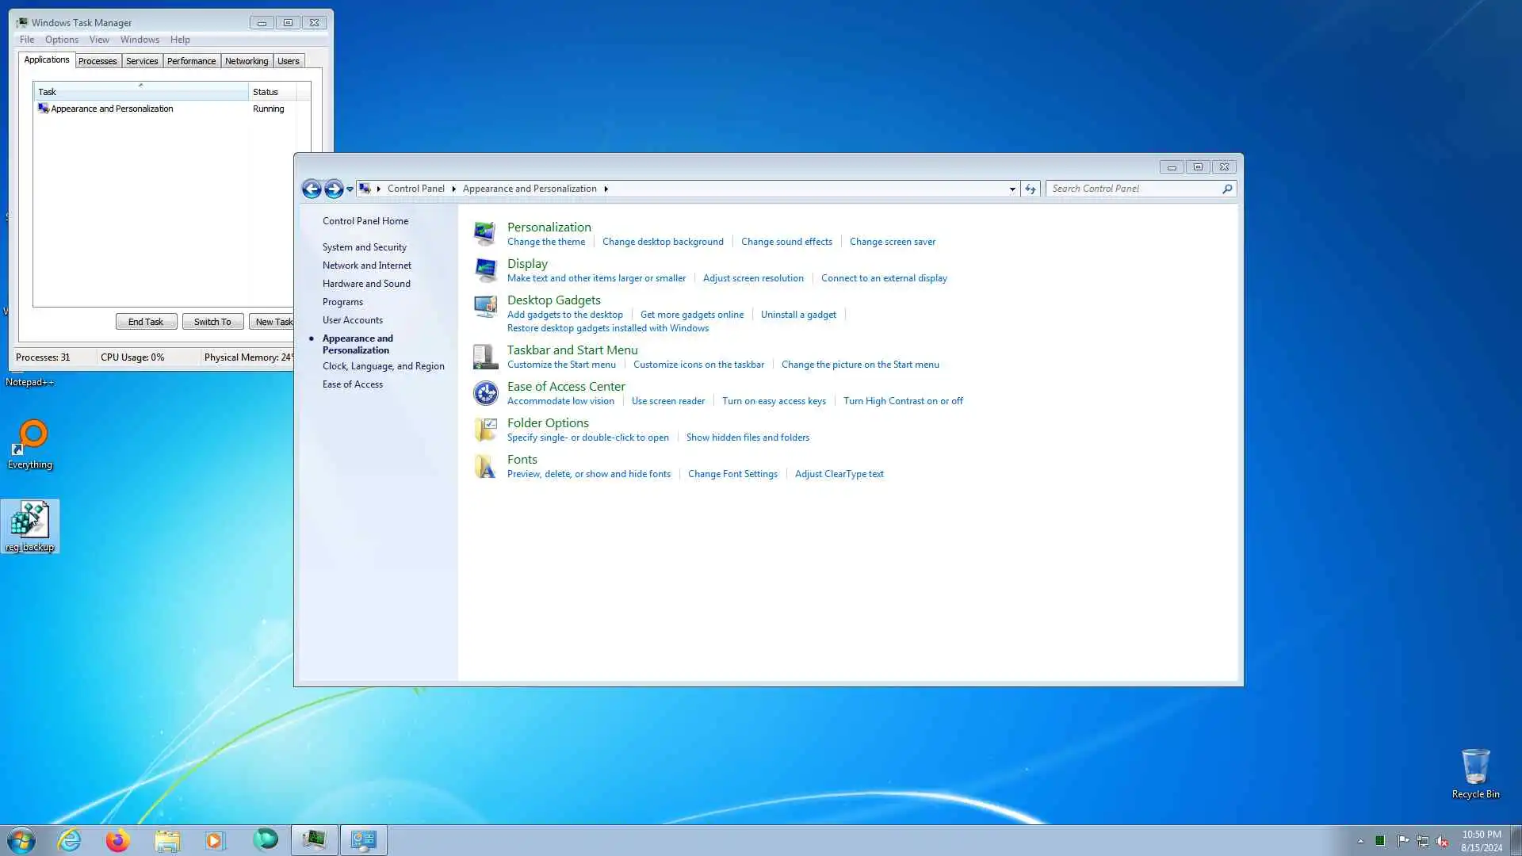Open the Options menu in Task Manager
1522x856 pixels.
pyautogui.click(x=61, y=40)
